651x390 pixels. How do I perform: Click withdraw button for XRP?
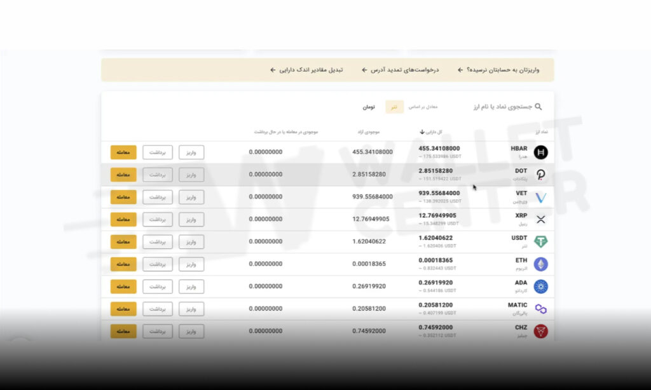[158, 220]
